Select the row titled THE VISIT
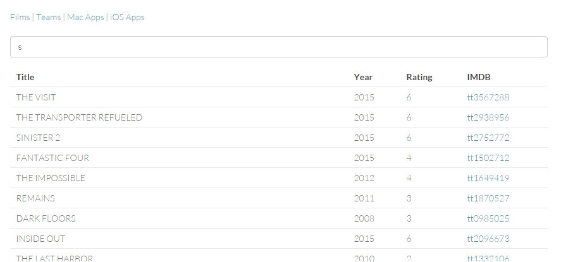Screen dimensions: 561x262 36,97
